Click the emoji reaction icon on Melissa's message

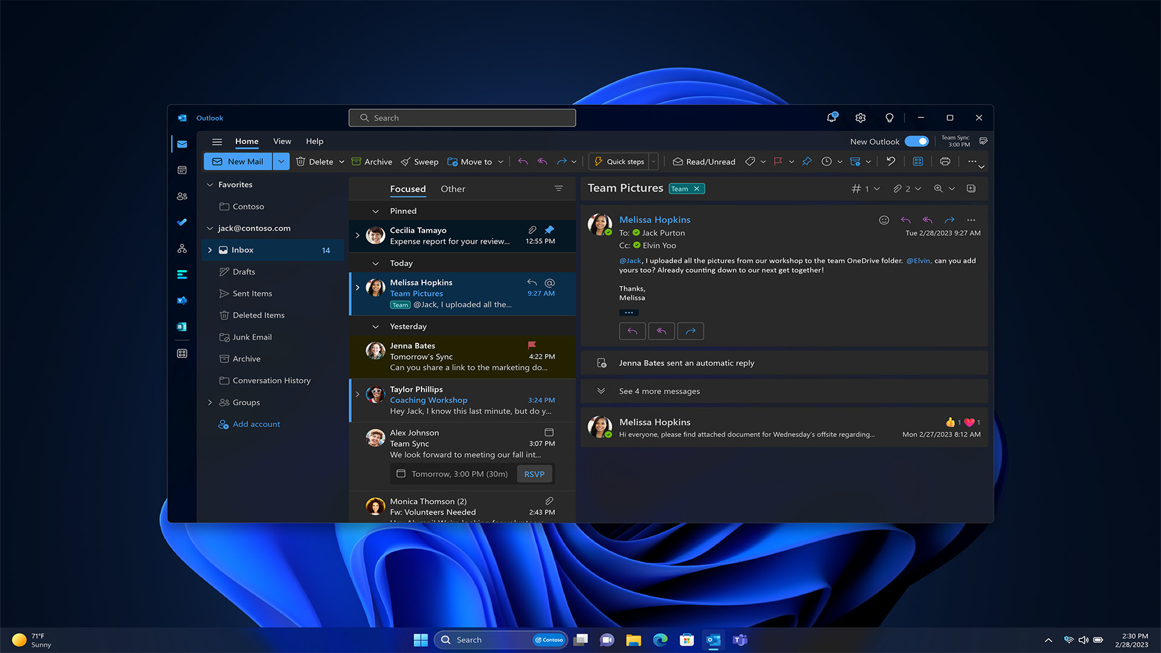pyautogui.click(x=884, y=220)
